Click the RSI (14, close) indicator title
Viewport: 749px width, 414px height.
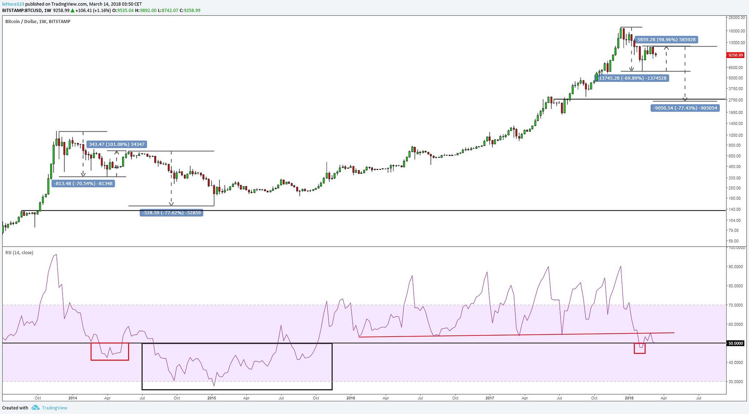pyautogui.click(x=19, y=253)
